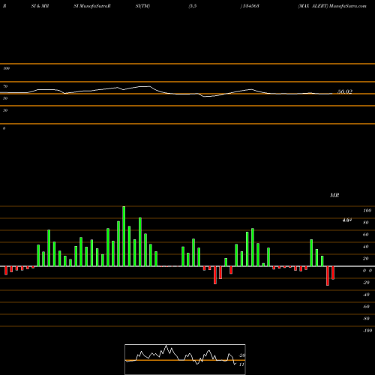Click the -80 label on the MR axis
Viewport: 375px width, 375px height.
pyautogui.click(x=366, y=319)
